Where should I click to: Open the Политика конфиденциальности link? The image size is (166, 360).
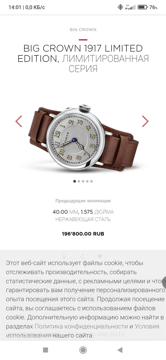81,327
